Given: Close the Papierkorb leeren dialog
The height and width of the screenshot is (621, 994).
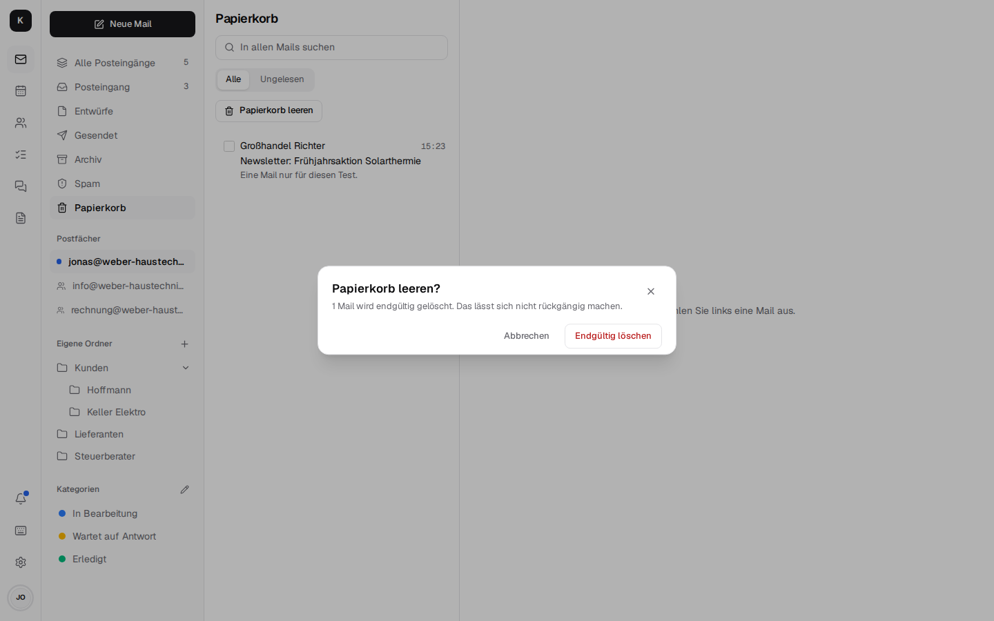Looking at the screenshot, I should click(x=651, y=291).
